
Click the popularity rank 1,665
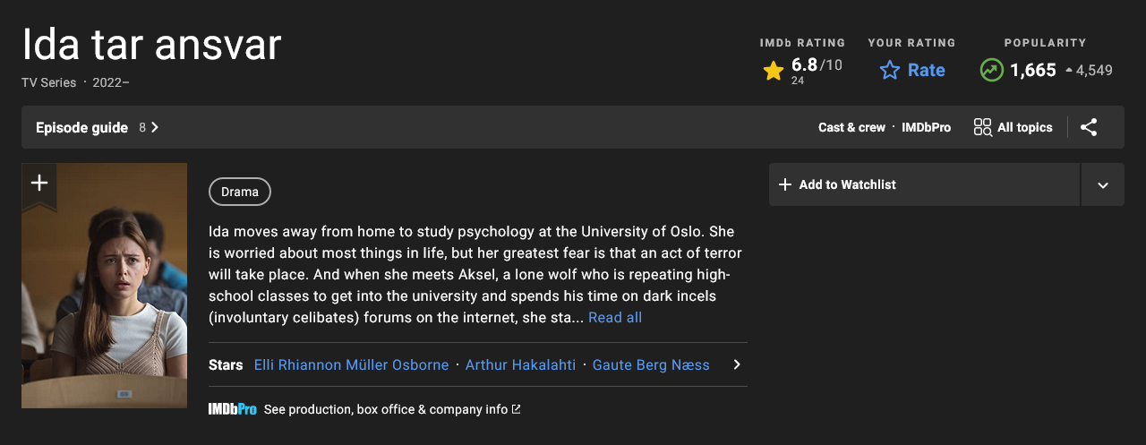point(1033,70)
